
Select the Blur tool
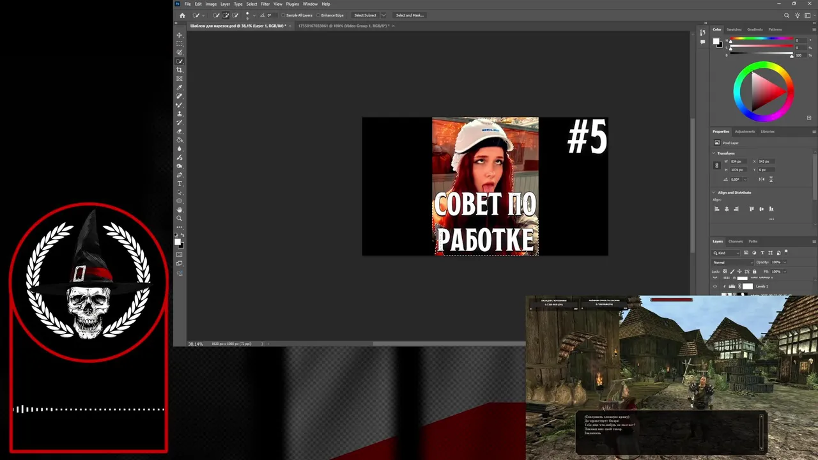click(x=180, y=148)
